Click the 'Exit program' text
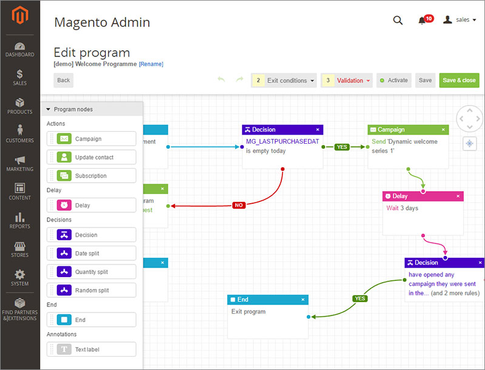Screen dimensions: 485x370 249,312
